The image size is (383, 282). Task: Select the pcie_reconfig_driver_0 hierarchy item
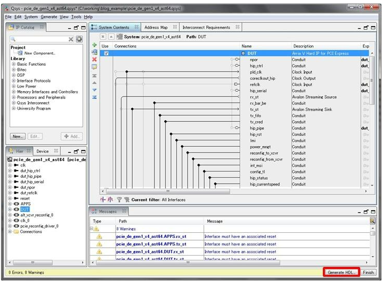click(39, 226)
